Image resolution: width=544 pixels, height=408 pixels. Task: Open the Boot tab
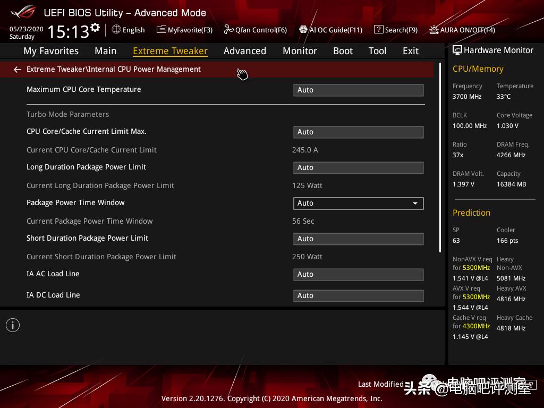click(343, 51)
